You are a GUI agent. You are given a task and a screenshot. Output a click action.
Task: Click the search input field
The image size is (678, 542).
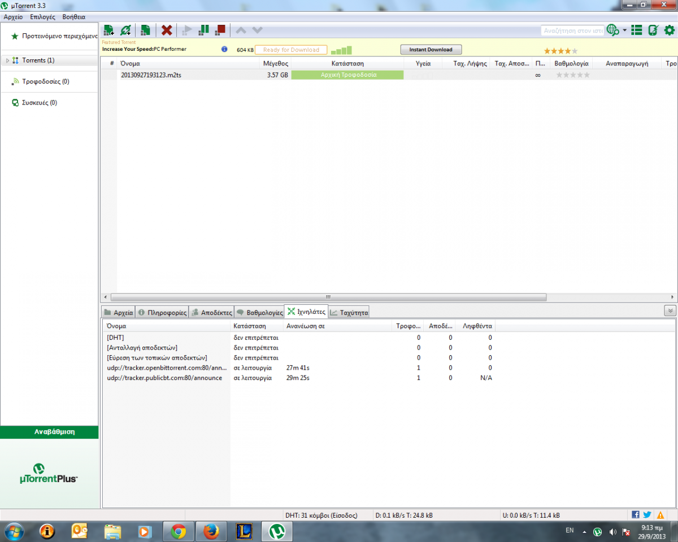(572, 30)
